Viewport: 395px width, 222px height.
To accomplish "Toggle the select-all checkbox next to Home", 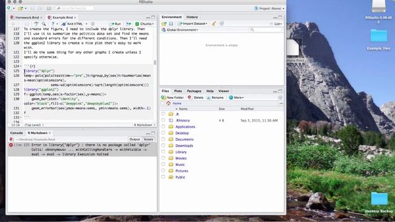I will tap(162, 103).
